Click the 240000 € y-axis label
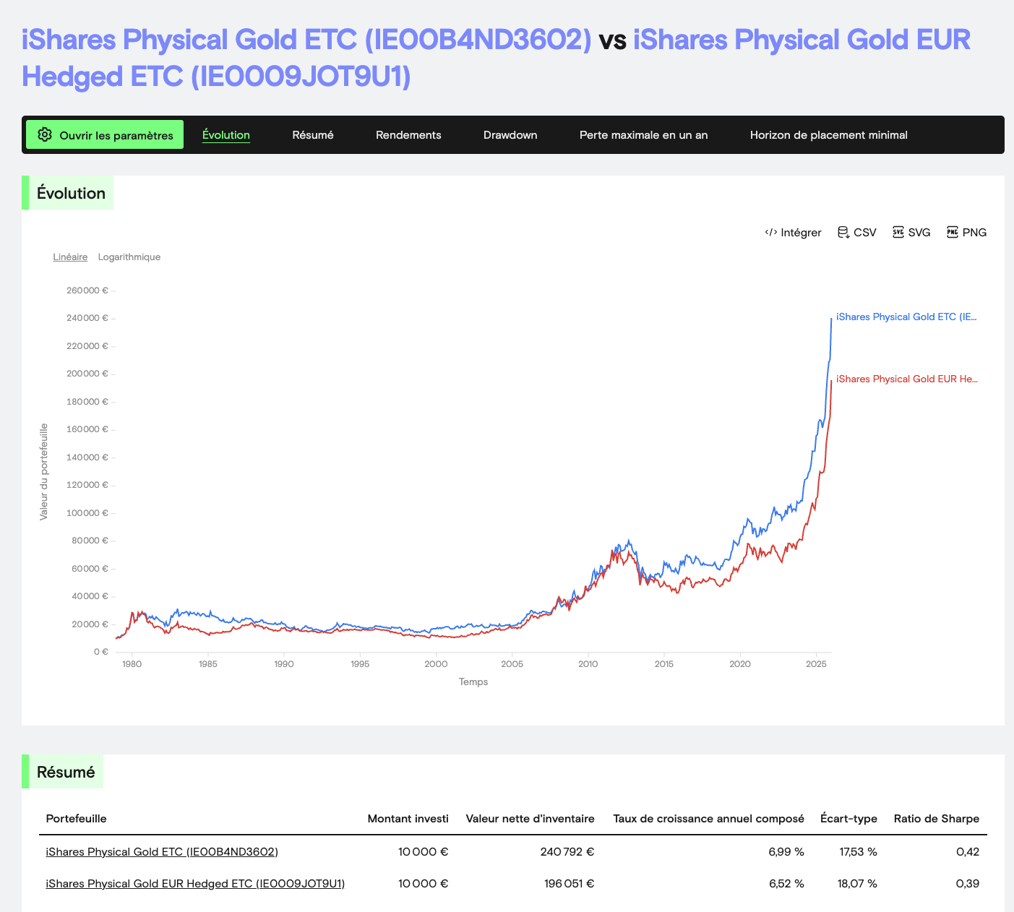Viewport: 1014px width, 912px height. (x=87, y=318)
